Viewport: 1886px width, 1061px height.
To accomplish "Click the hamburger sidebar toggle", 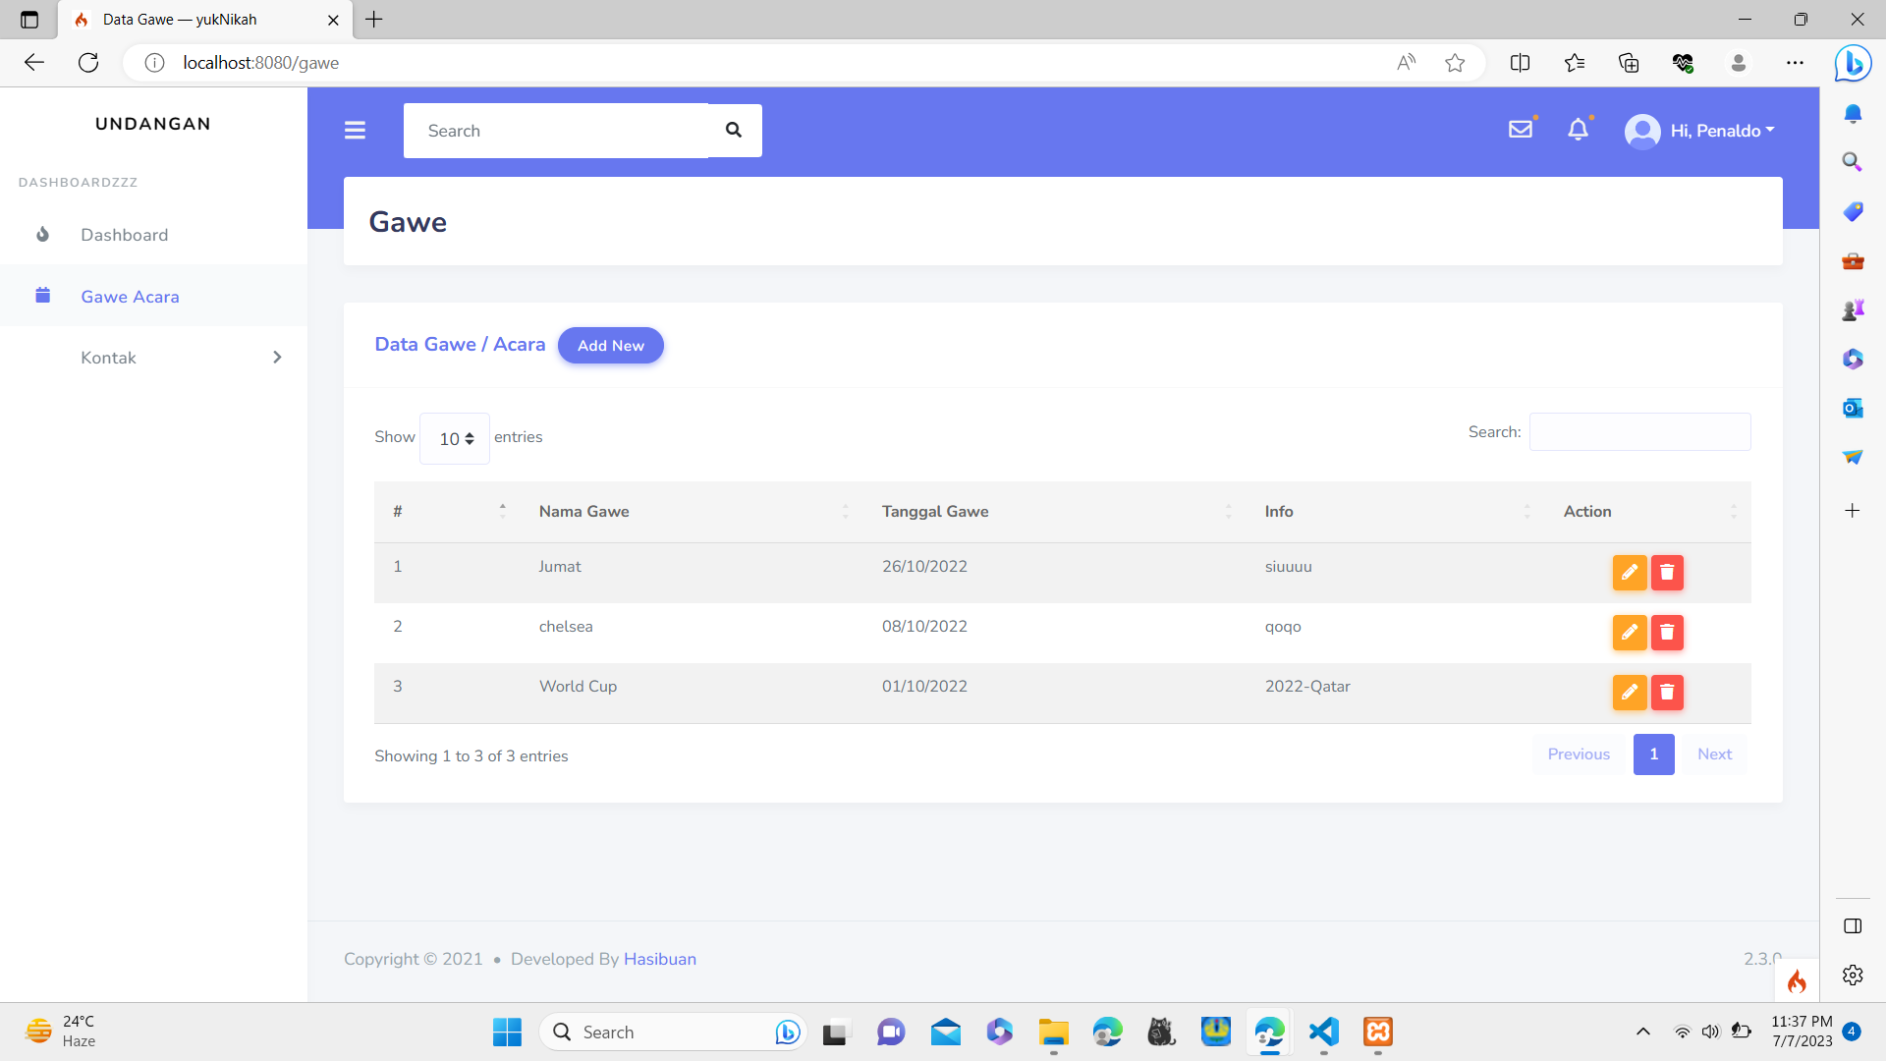I will 355,130.
